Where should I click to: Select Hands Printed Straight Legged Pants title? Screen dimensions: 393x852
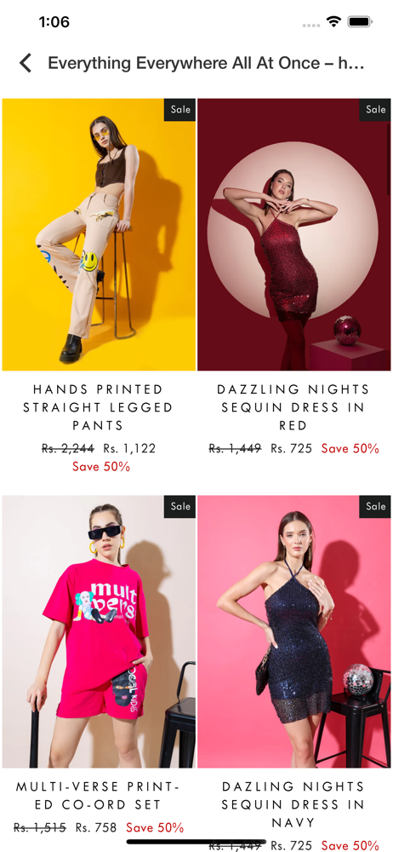pos(99,407)
